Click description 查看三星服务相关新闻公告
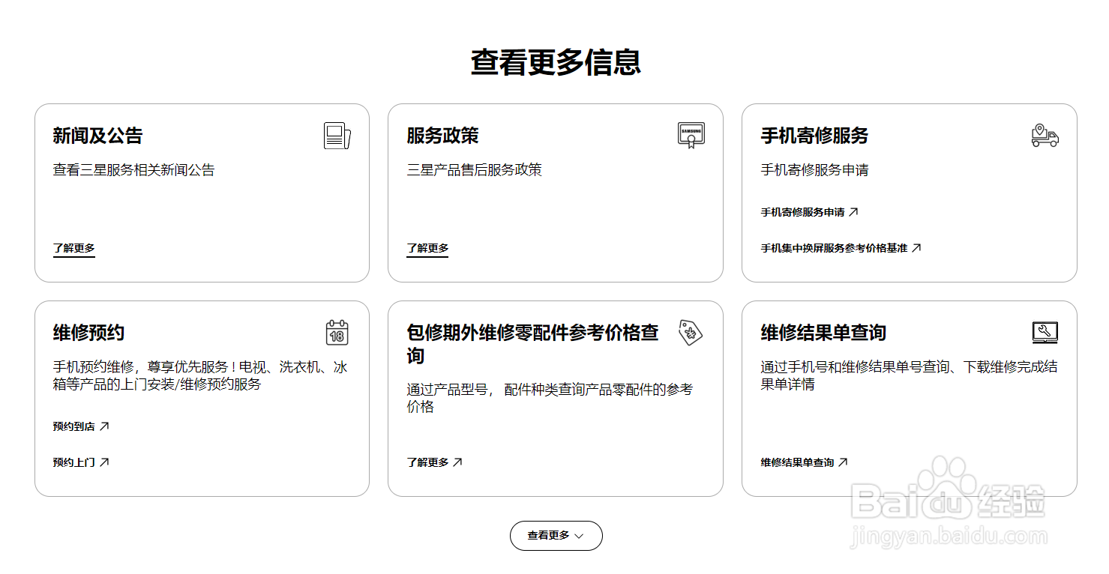The image size is (1109, 574). (133, 170)
